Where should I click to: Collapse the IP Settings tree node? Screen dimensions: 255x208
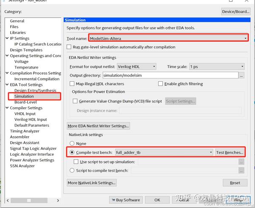[7, 38]
